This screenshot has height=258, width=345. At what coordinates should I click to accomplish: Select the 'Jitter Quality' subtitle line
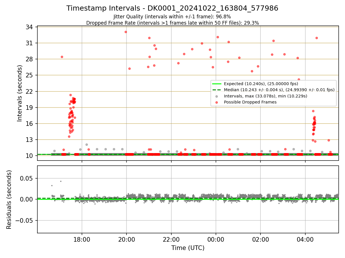tap(172, 17)
